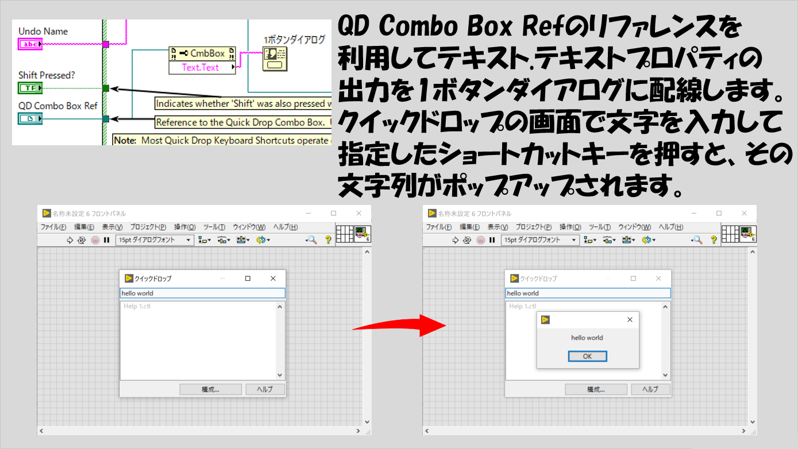Screen dimensions: 798x449
Task: Open 編集(E) menu in window without OK popup
Action: pos(84,227)
